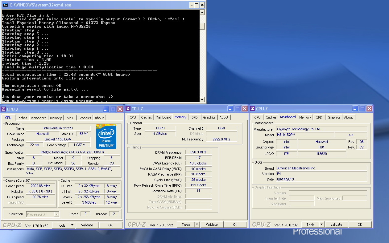Click the FSB:DRAM ratio value 1:7
Image resolution: width=389 pixels, height=243 pixels.
[198, 158]
